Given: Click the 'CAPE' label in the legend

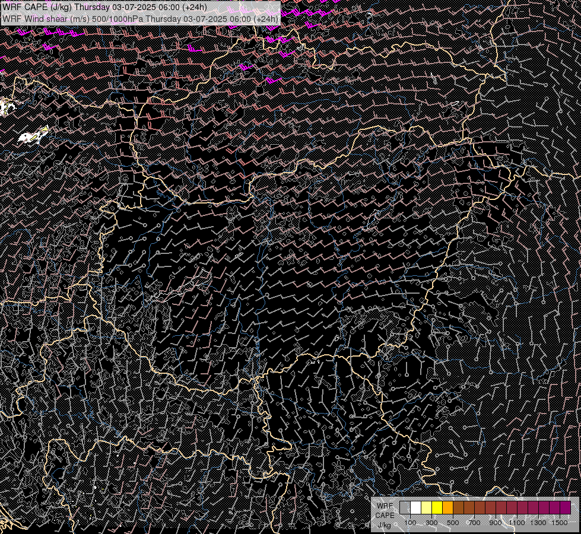Looking at the screenshot, I should coord(385,516).
